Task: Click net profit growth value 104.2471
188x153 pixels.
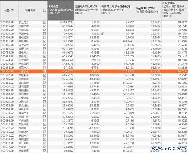Action: [128, 41]
